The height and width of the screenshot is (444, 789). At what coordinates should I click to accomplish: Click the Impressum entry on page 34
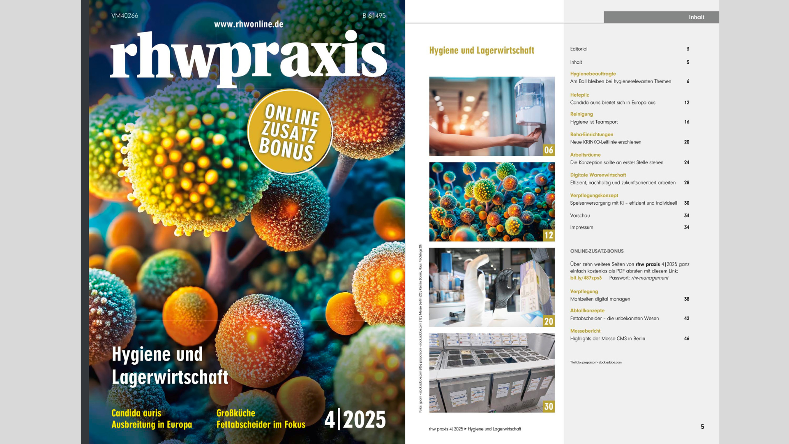581,227
